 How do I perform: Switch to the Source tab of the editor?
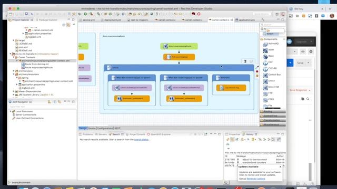coord(92,128)
